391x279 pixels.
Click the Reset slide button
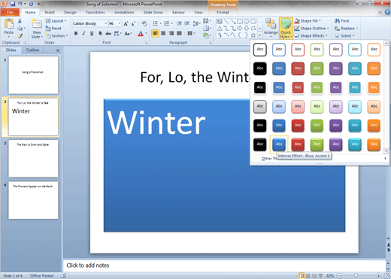(53, 29)
